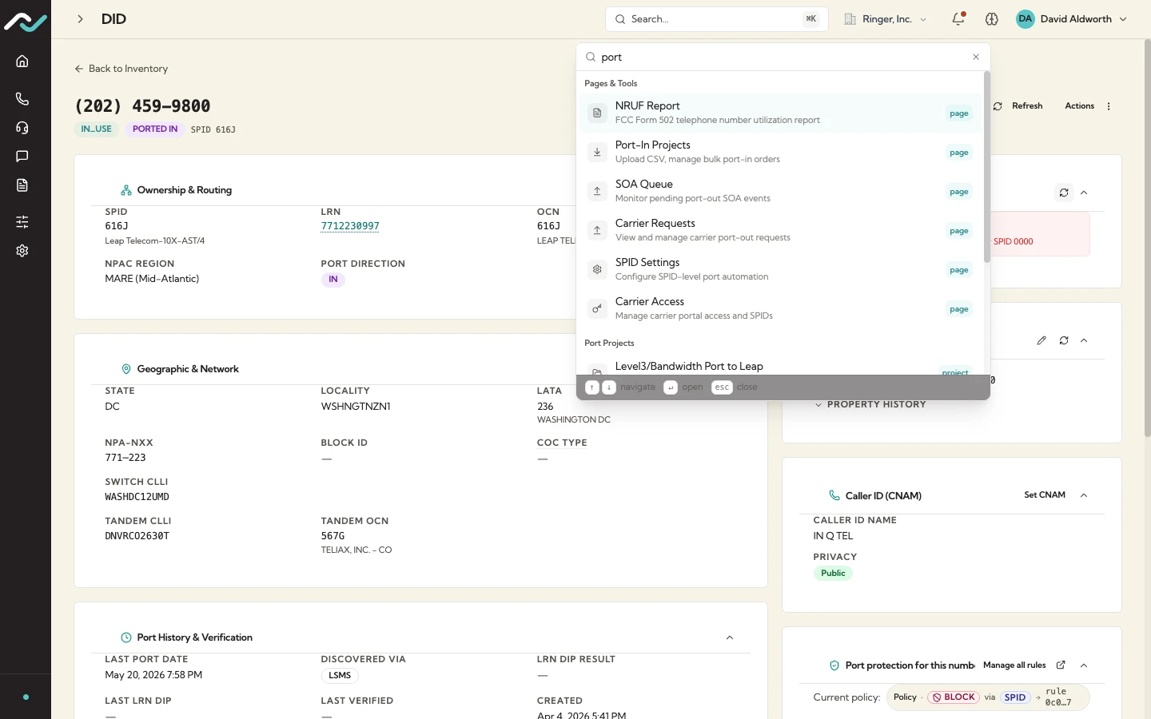Viewport: 1151px width, 719px height.
Task: Open David Aldworth user menu
Action: [x=1072, y=19]
